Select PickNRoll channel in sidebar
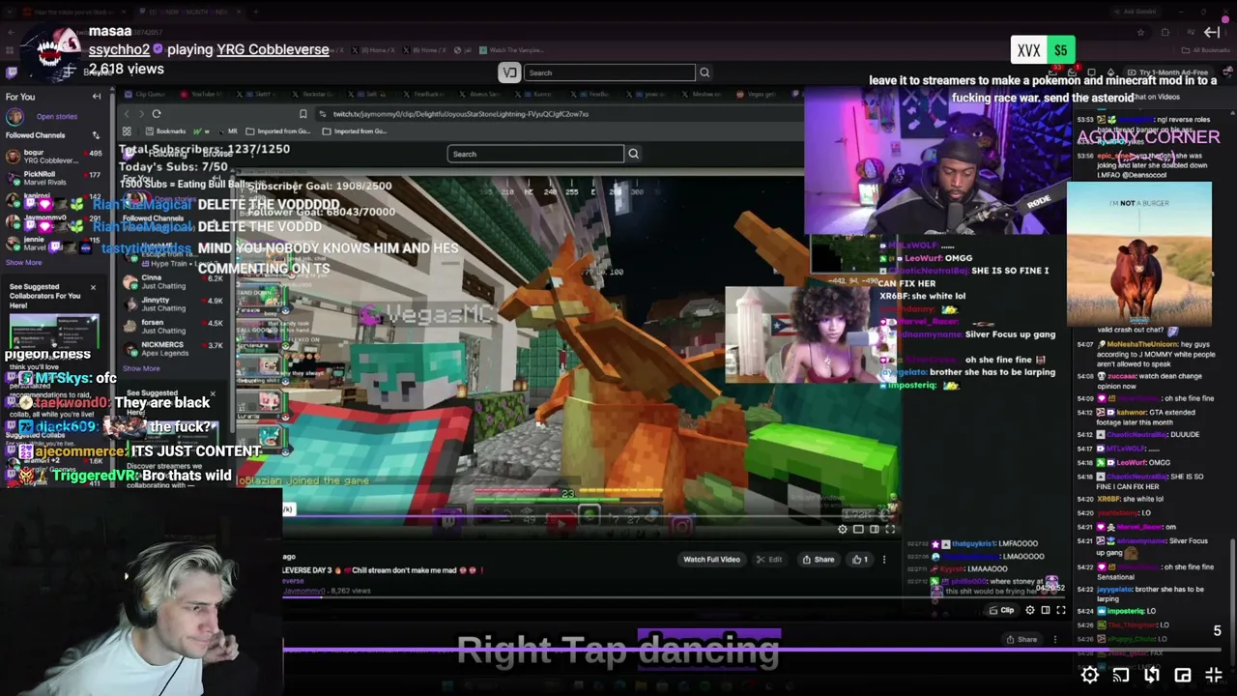The width and height of the screenshot is (1237, 696). tap(53, 179)
